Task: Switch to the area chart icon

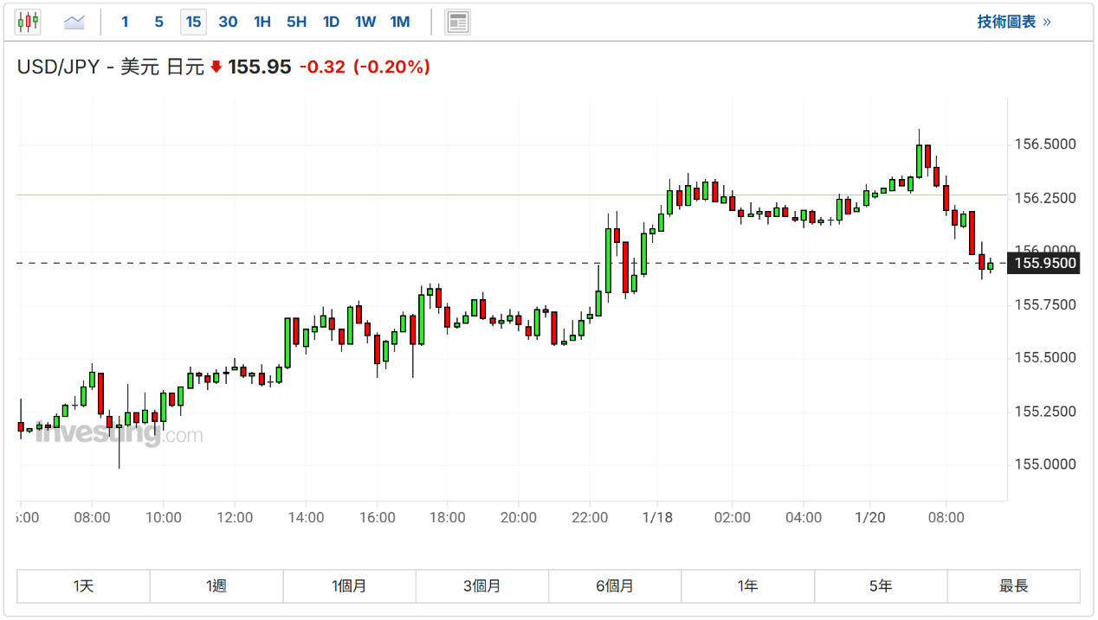Action: click(74, 22)
